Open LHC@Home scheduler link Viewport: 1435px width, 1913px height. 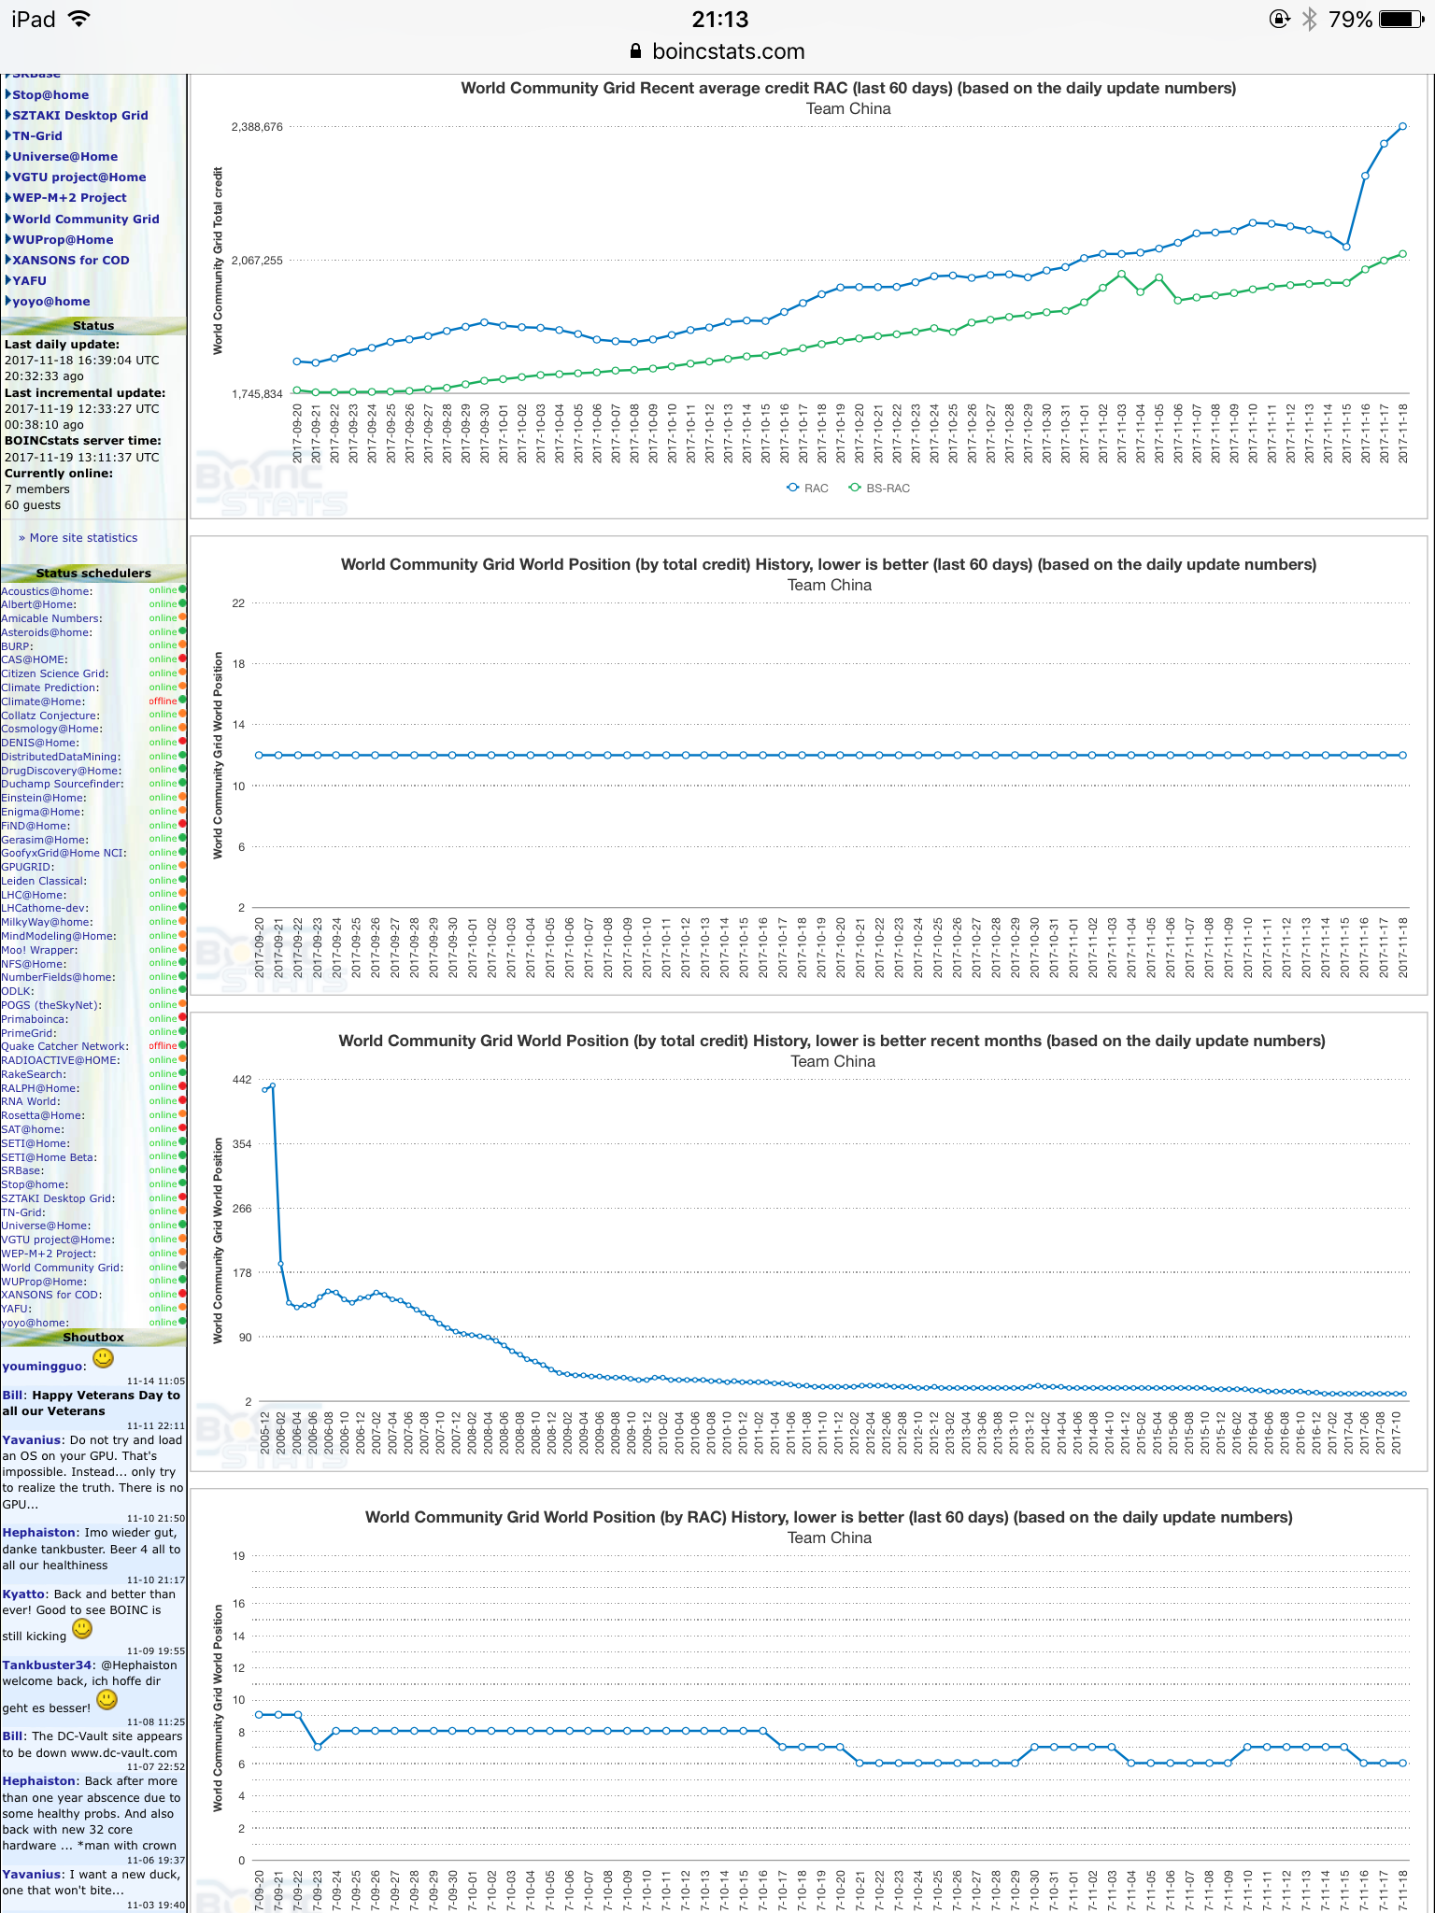34,895
